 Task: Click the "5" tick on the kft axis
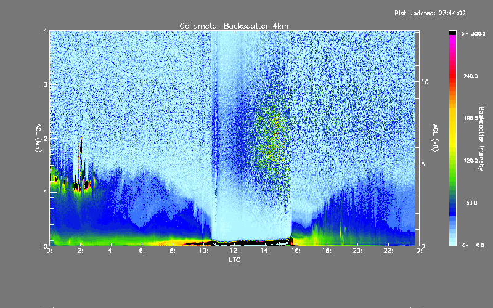click(x=423, y=164)
